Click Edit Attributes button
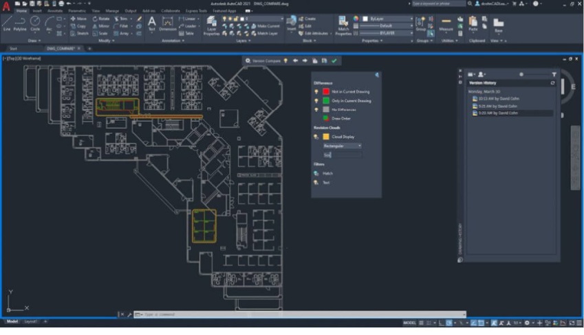Image resolution: width=584 pixels, height=335 pixels. pos(313,34)
